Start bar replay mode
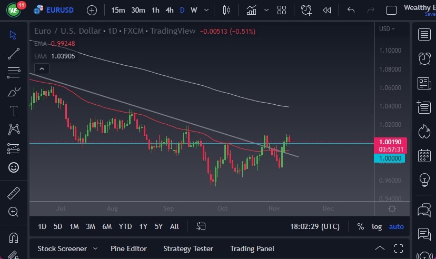Viewport: 436px width, 259px height. point(326,11)
